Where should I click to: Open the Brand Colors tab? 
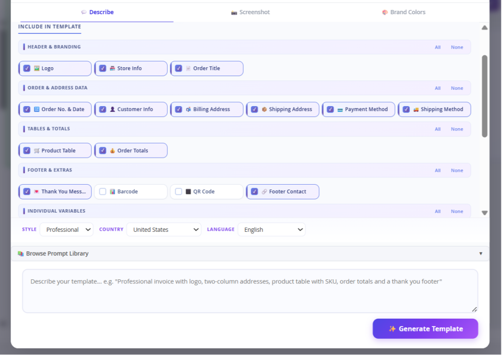point(404,12)
